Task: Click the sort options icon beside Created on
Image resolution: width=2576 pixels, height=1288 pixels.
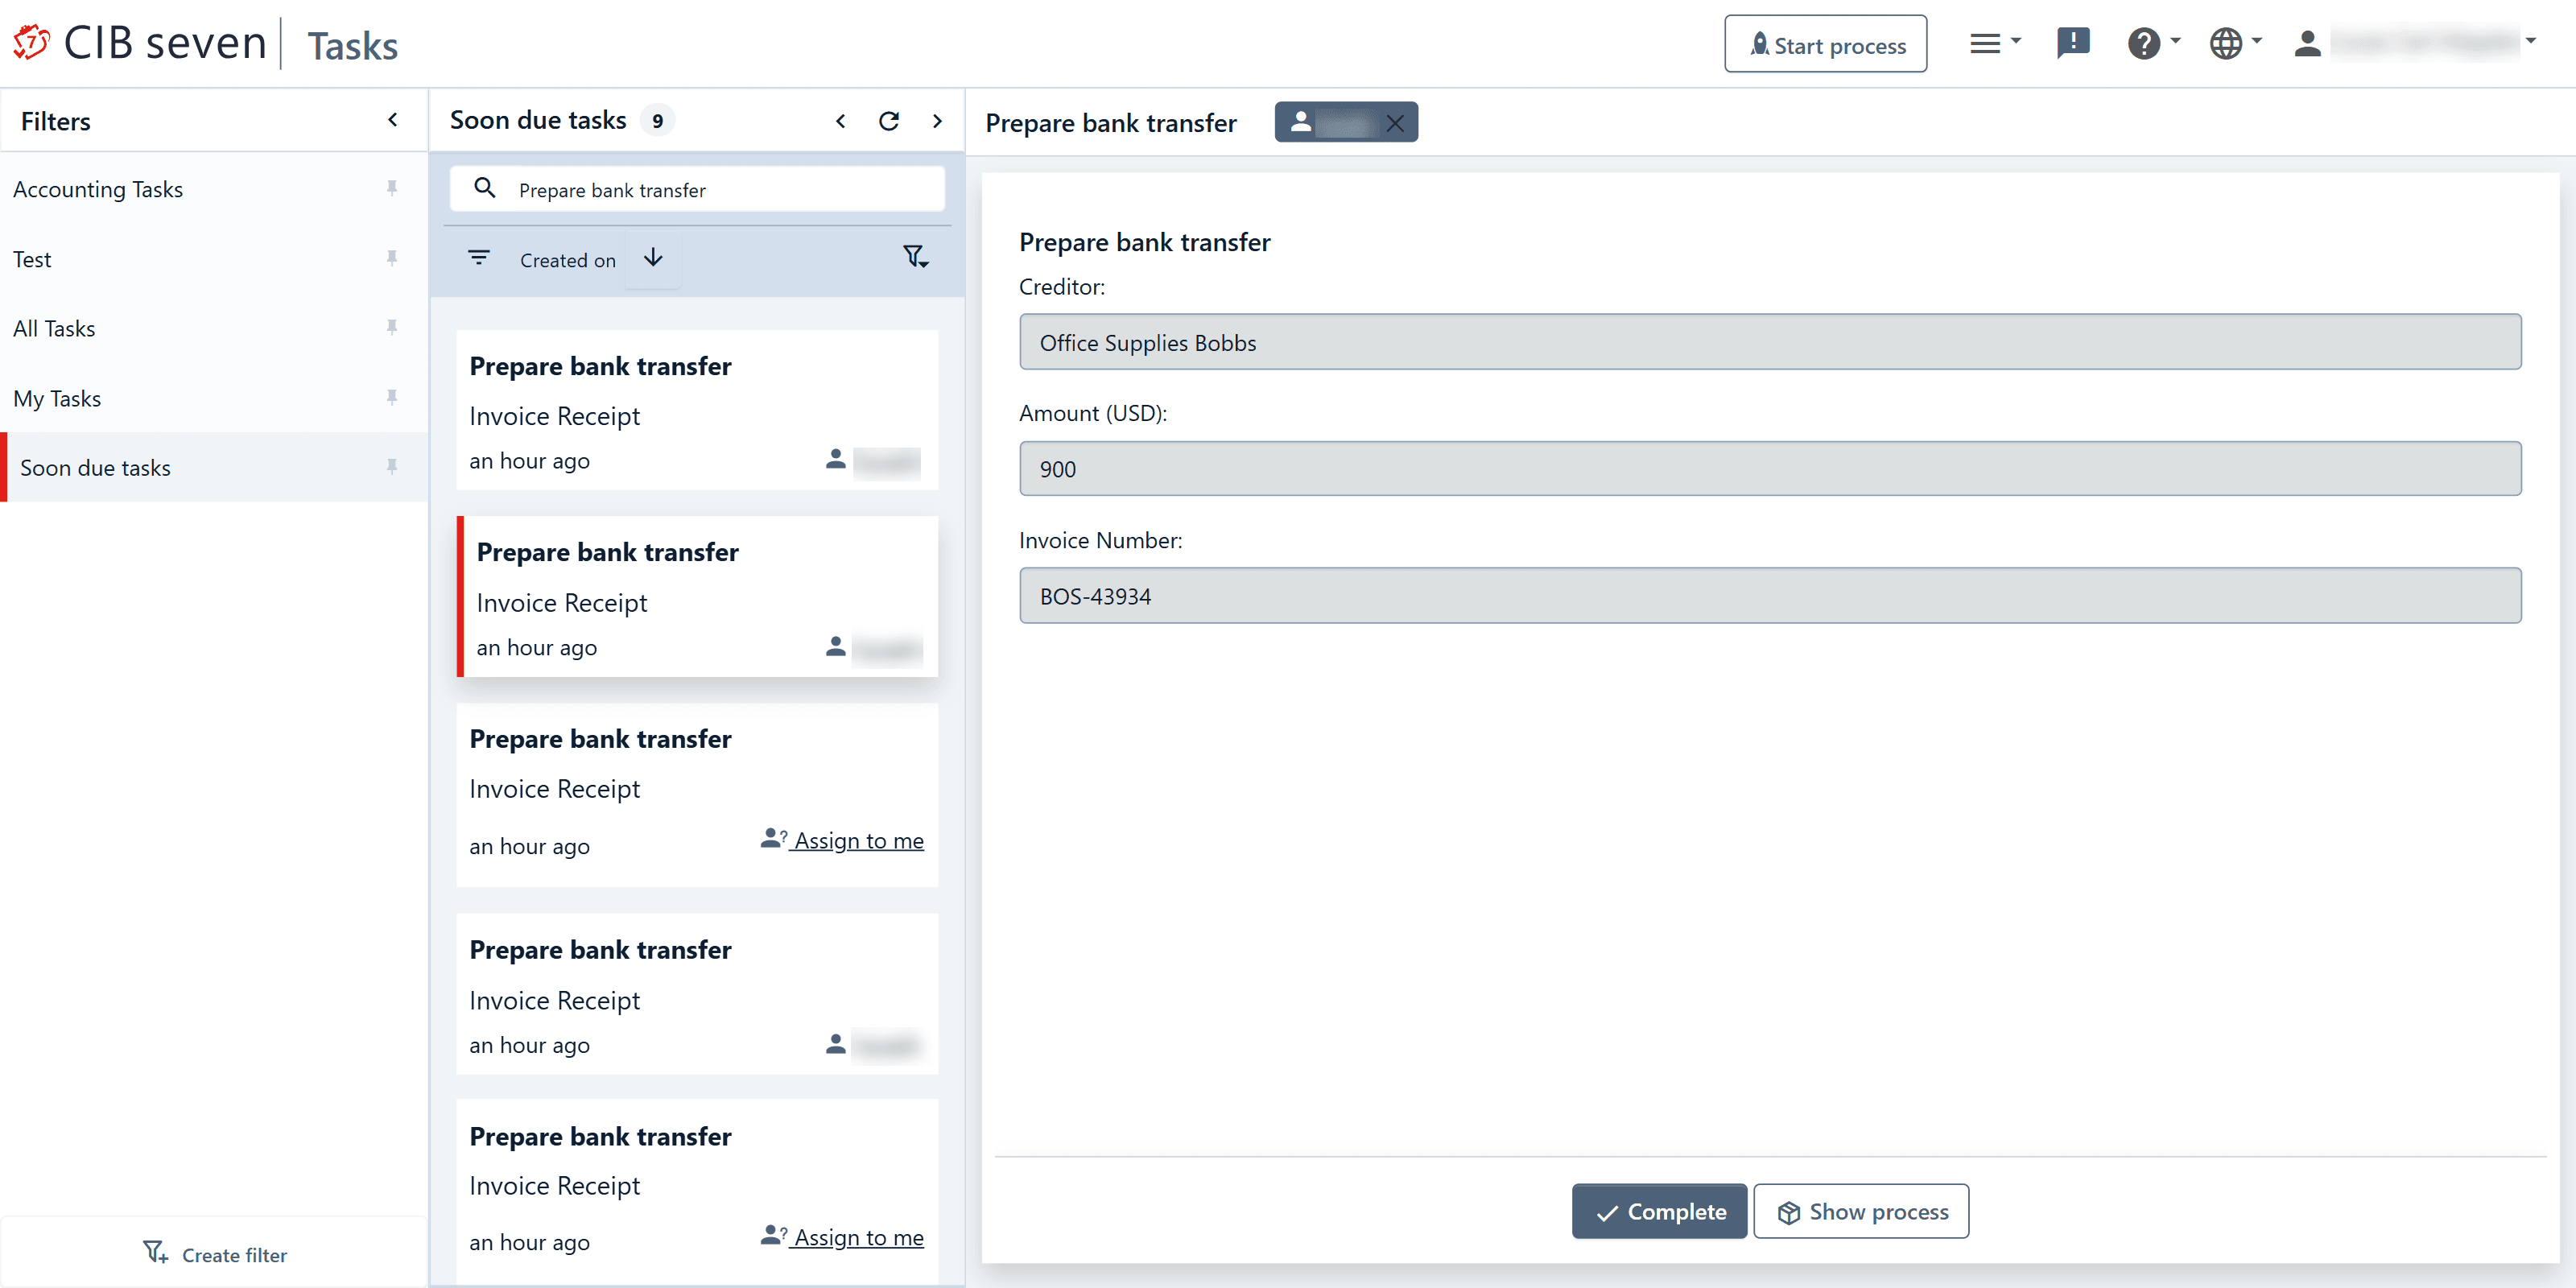Action: 479,258
